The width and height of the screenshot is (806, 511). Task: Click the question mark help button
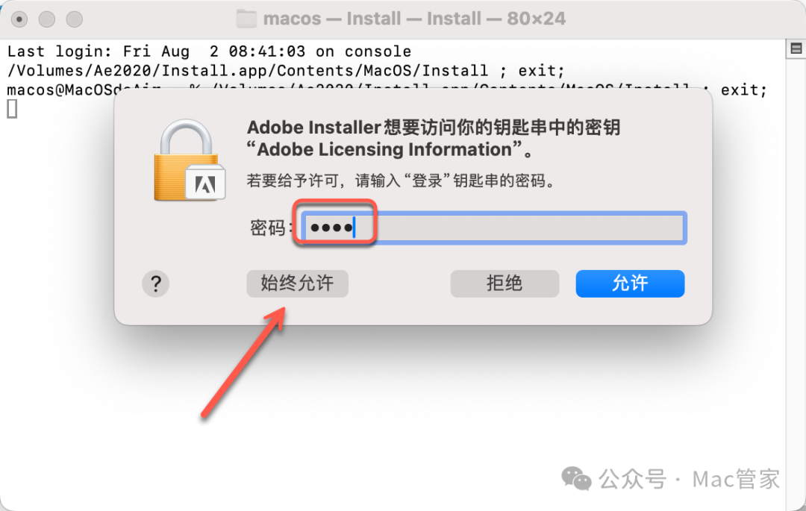[155, 283]
